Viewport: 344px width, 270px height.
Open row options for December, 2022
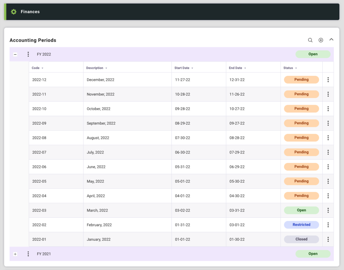pos(328,80)
